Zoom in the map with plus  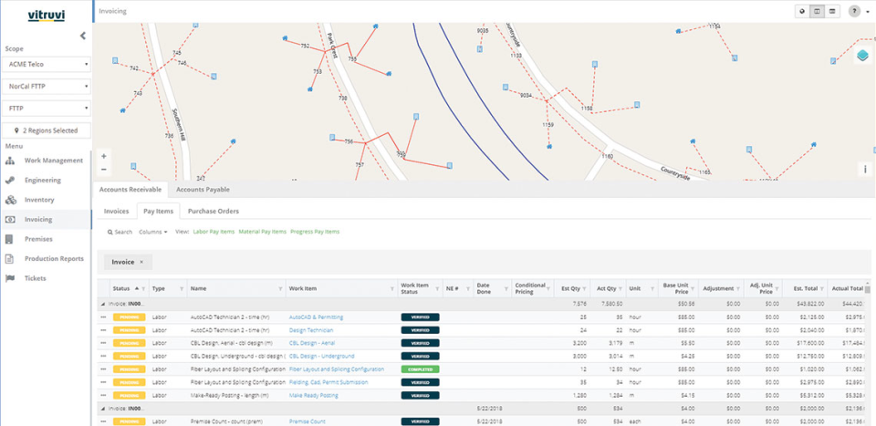coord(104,156)
